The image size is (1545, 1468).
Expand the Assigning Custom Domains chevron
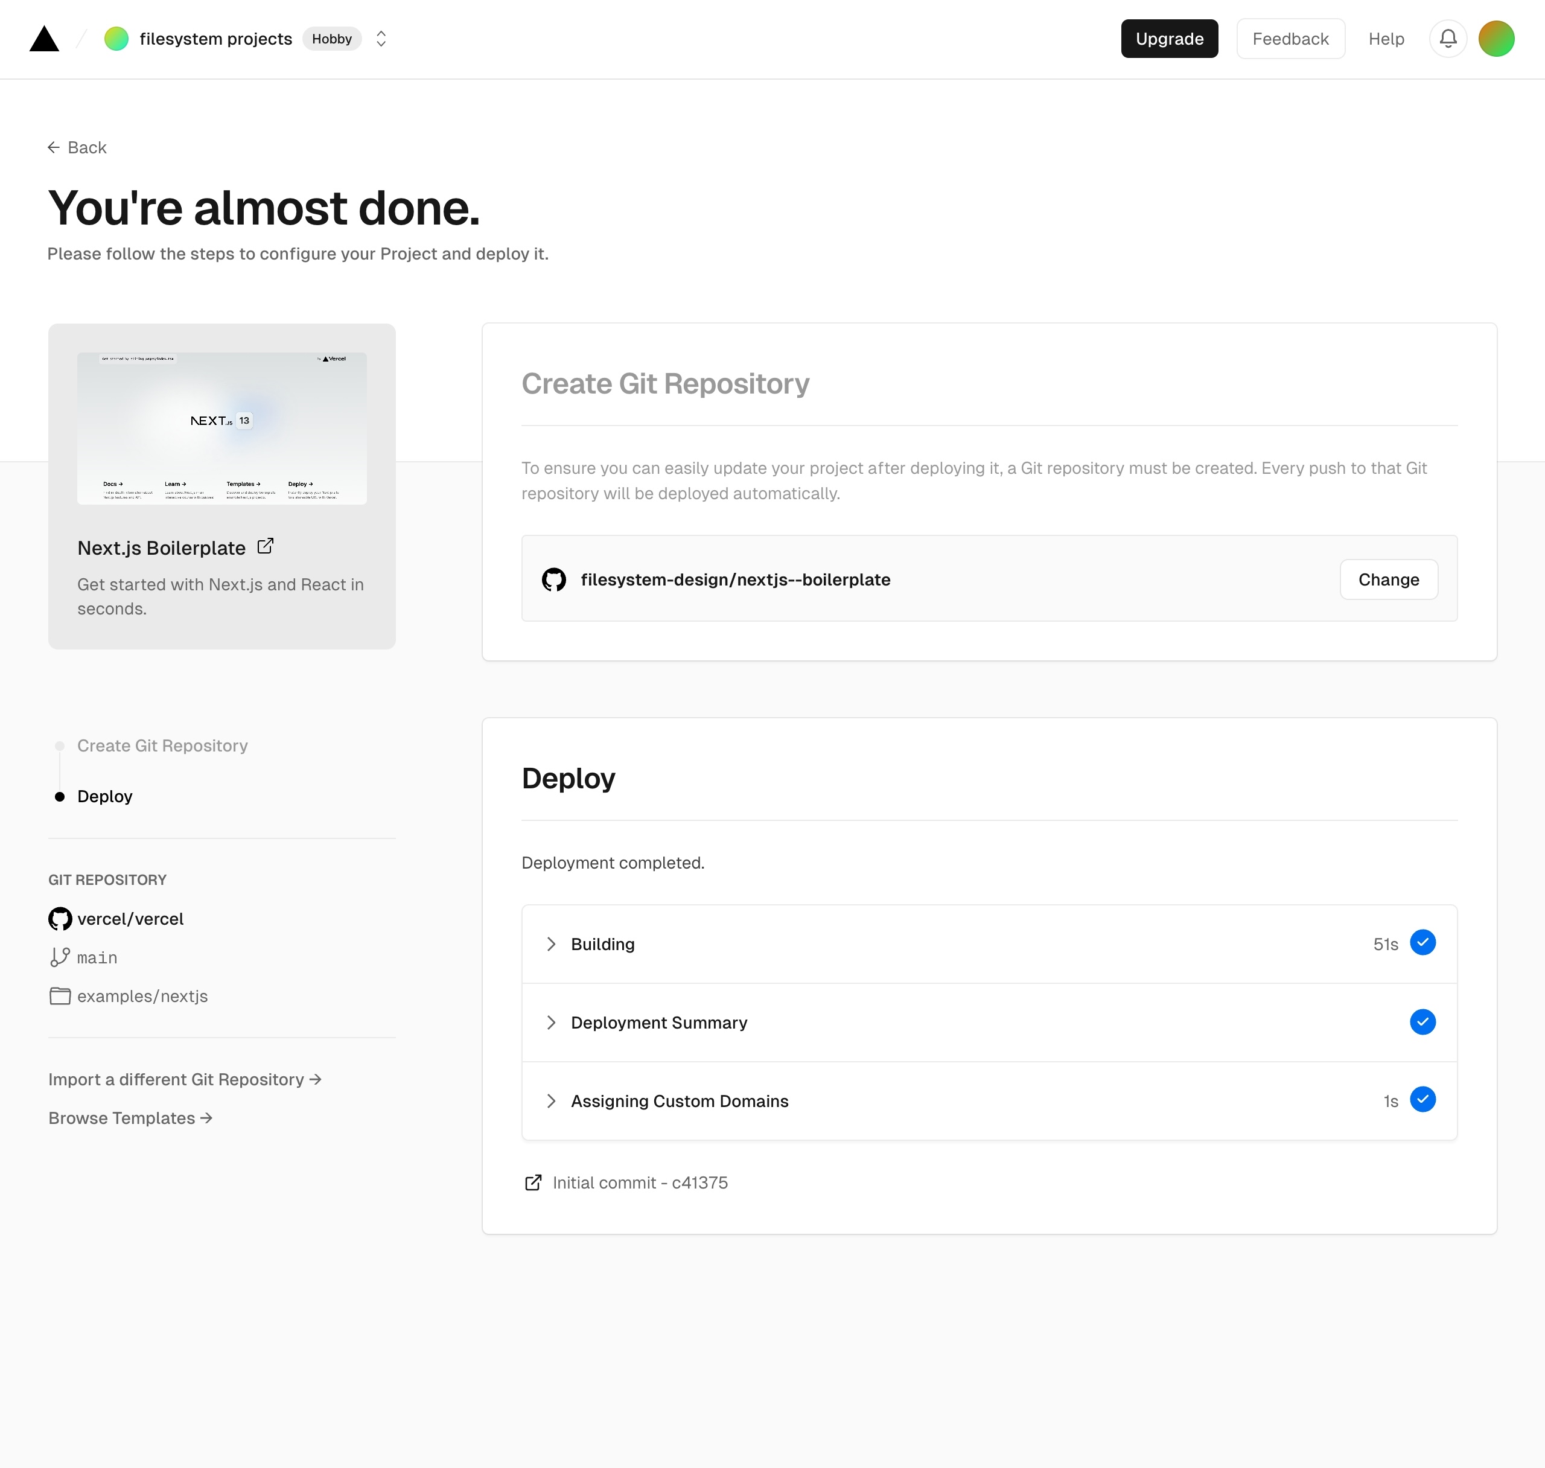[552, 1101]
